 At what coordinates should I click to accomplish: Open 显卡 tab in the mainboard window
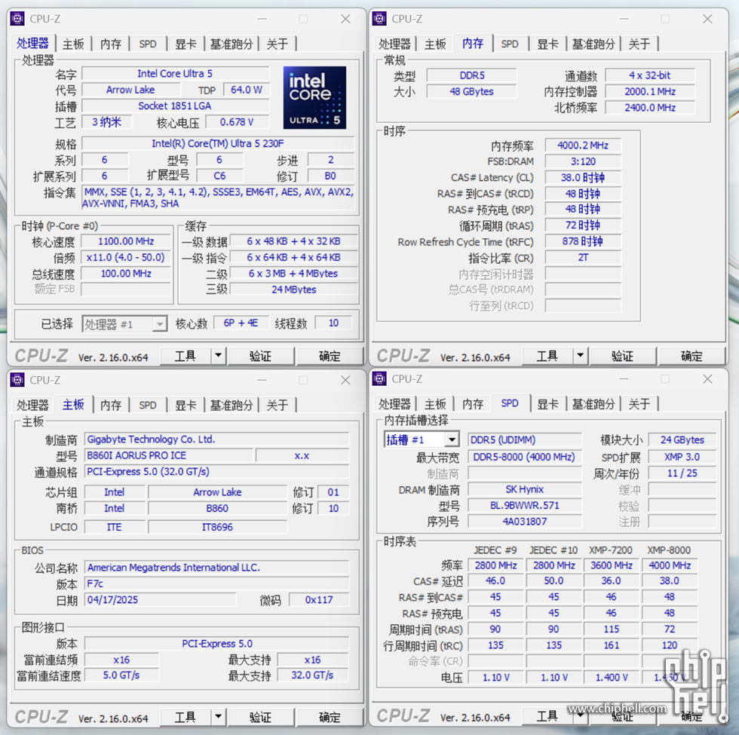coord(186,406)
